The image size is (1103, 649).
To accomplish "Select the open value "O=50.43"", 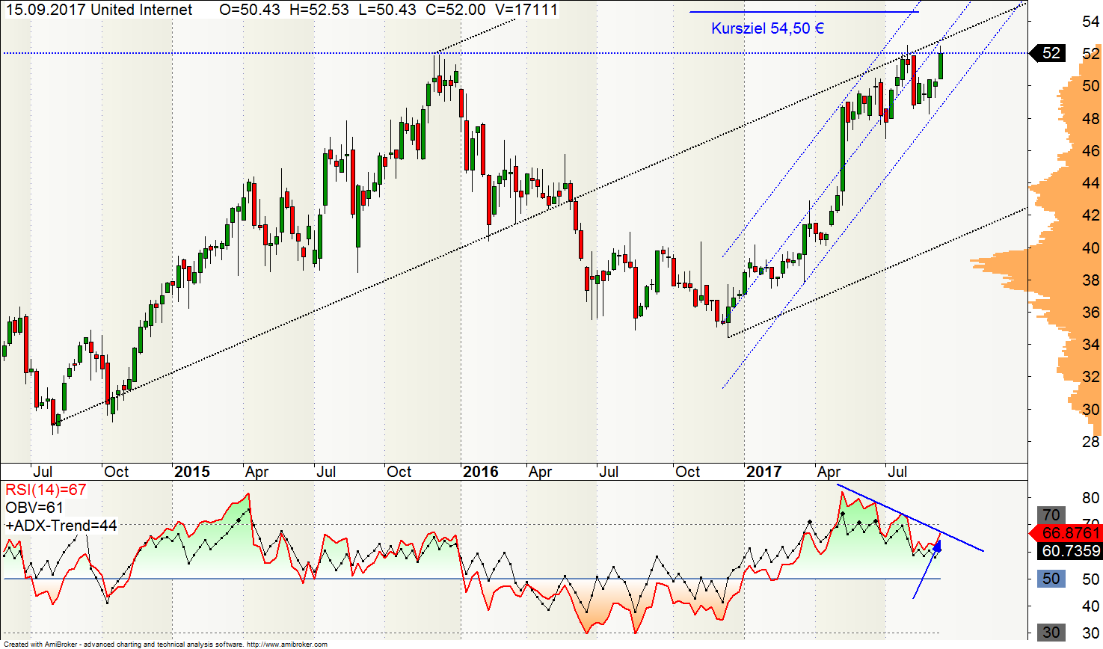I will click(250, 10).
